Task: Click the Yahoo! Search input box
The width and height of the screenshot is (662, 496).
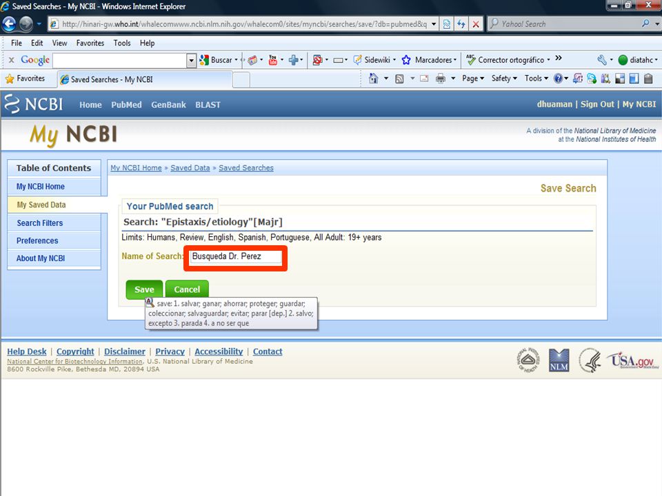Action: pos(563,24)
